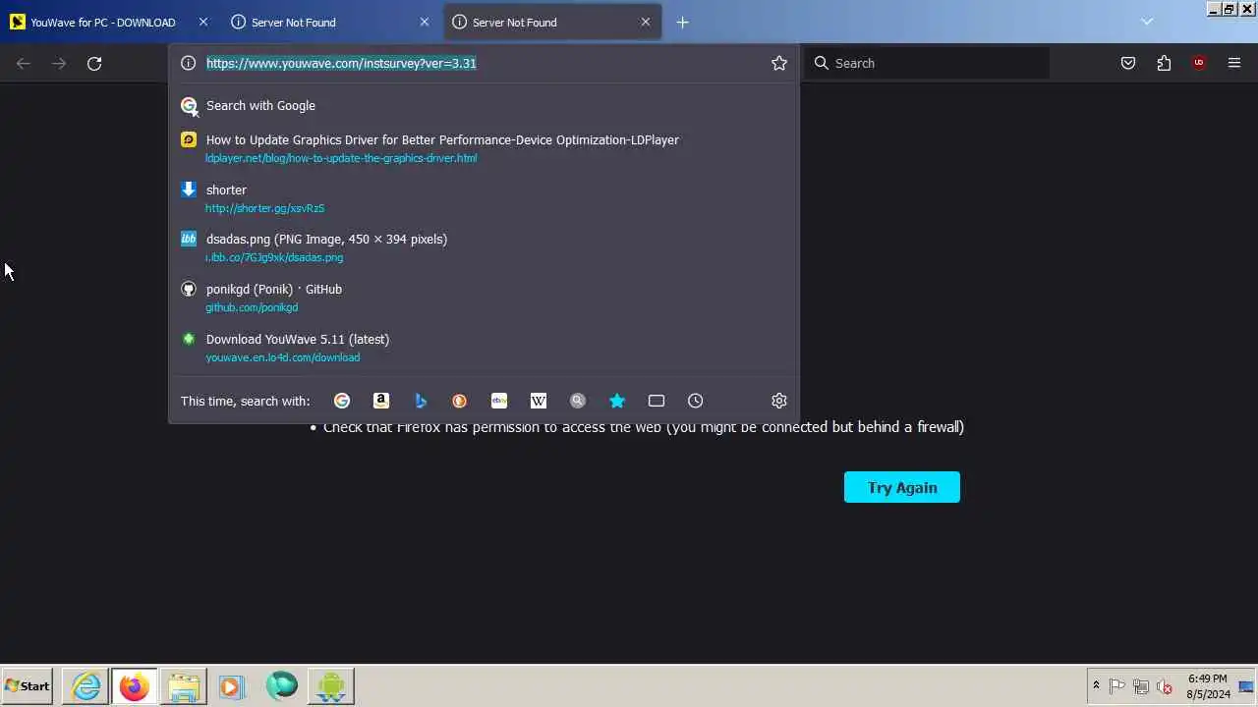Screen dimensions: 1258x707
Task: Open the Windows Start menu
Action: [28, 686]
